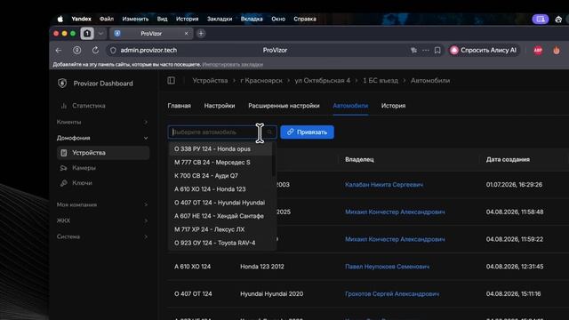
Task: Select М 717 ХР 24 - Лексус ЛХ
Action: (x=220, y=229)
